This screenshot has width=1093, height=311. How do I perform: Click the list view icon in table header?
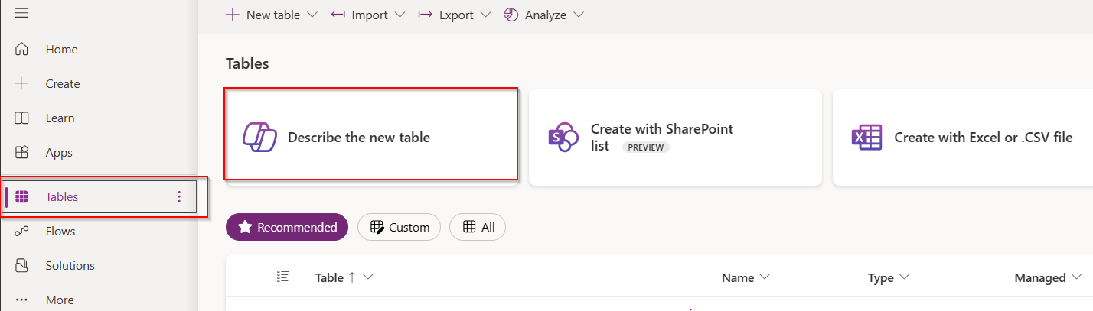(282, 277)
